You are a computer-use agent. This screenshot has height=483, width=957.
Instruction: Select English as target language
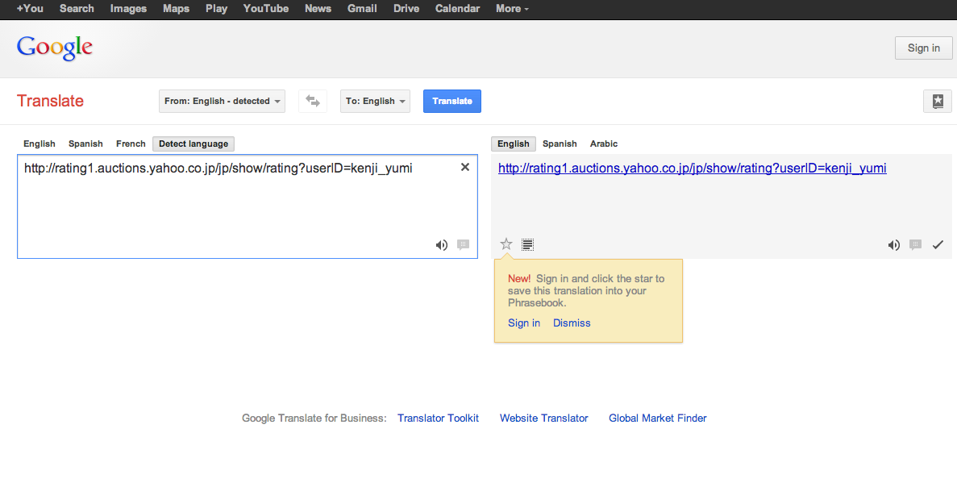[514, 144]
